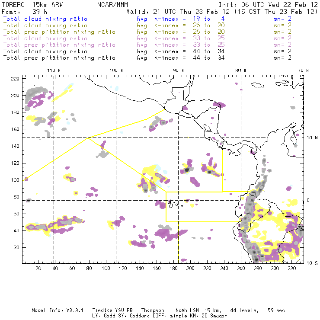
Task: Click the 'Thompson' microphysics label
Action: point(153,310)
